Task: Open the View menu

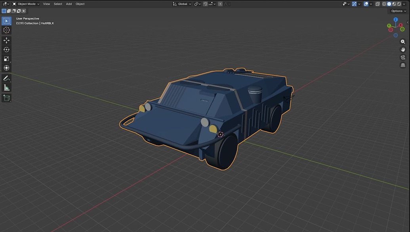Action: click(46, 4)
